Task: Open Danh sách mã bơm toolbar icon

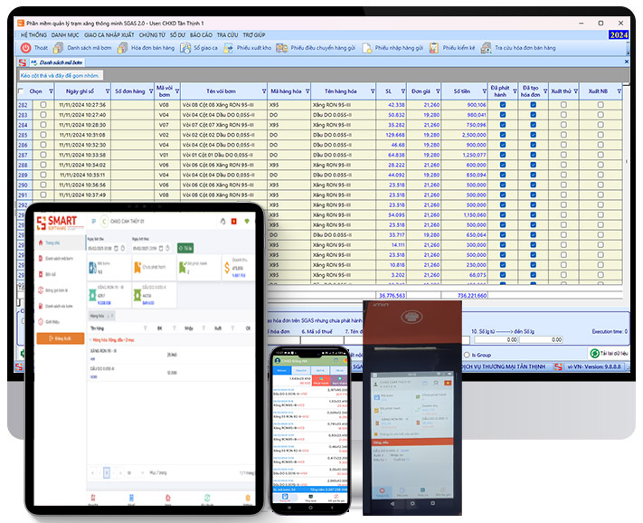Action: [x=58, y=48]
